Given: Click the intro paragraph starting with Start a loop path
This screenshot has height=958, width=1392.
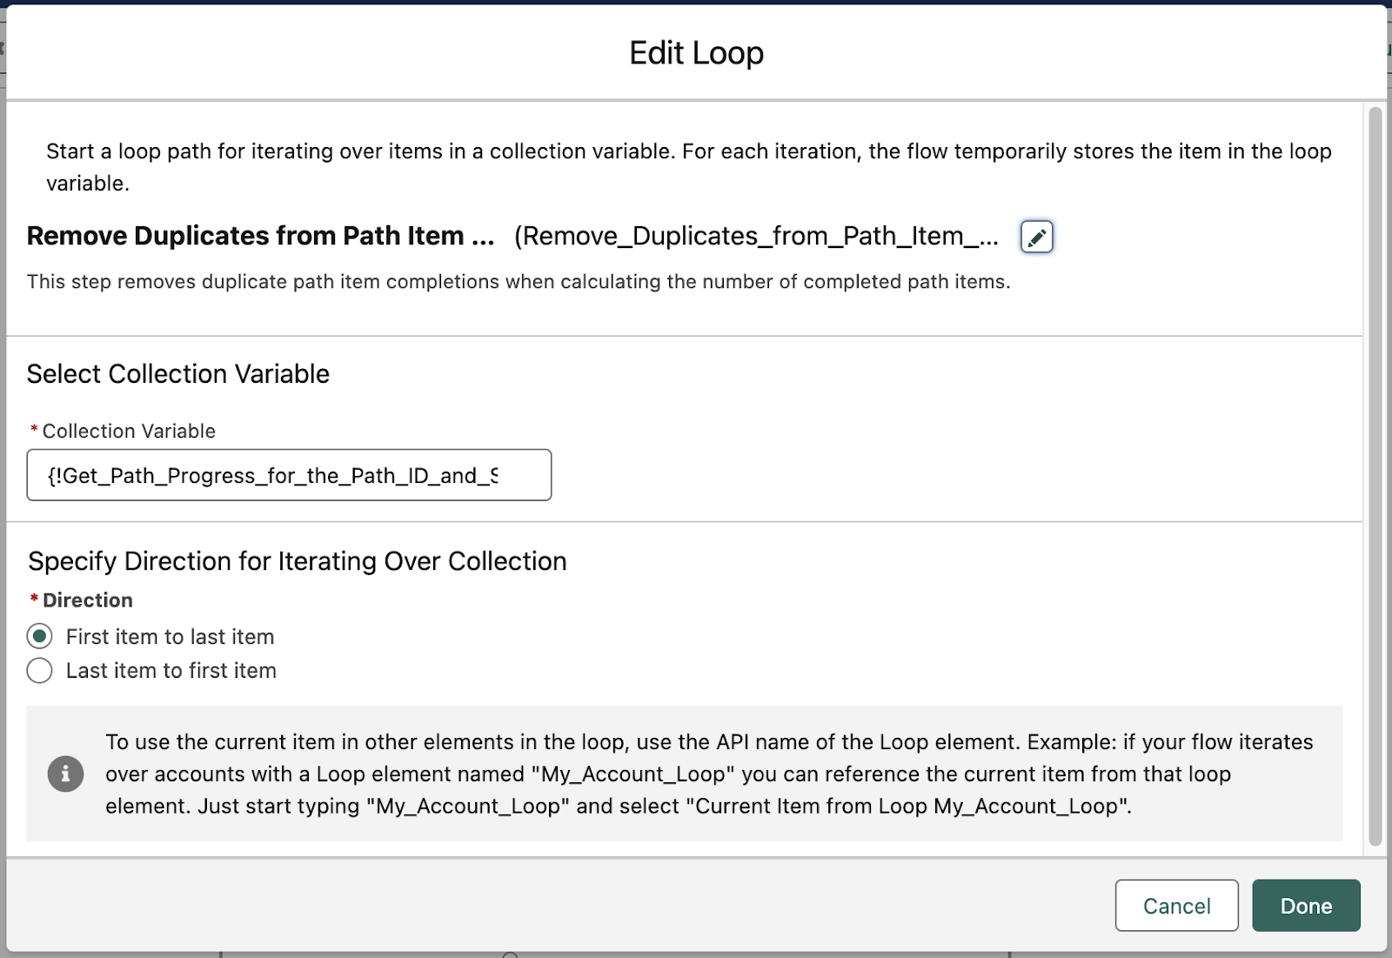Looking at the screenshot, I should pyautogui.click(x=689, y=167).
